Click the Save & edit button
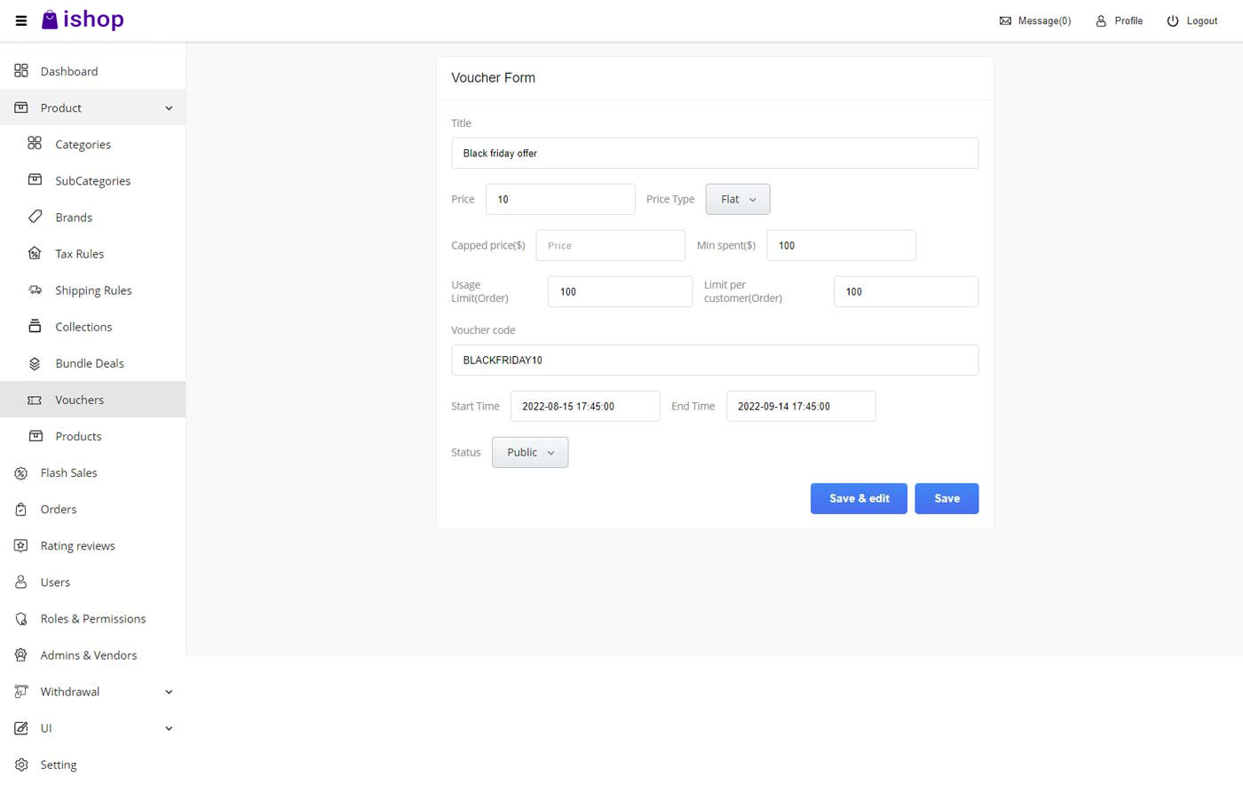Image resolution: width=1243 pixels, height=793 pixels. click(x=858, y=498)
